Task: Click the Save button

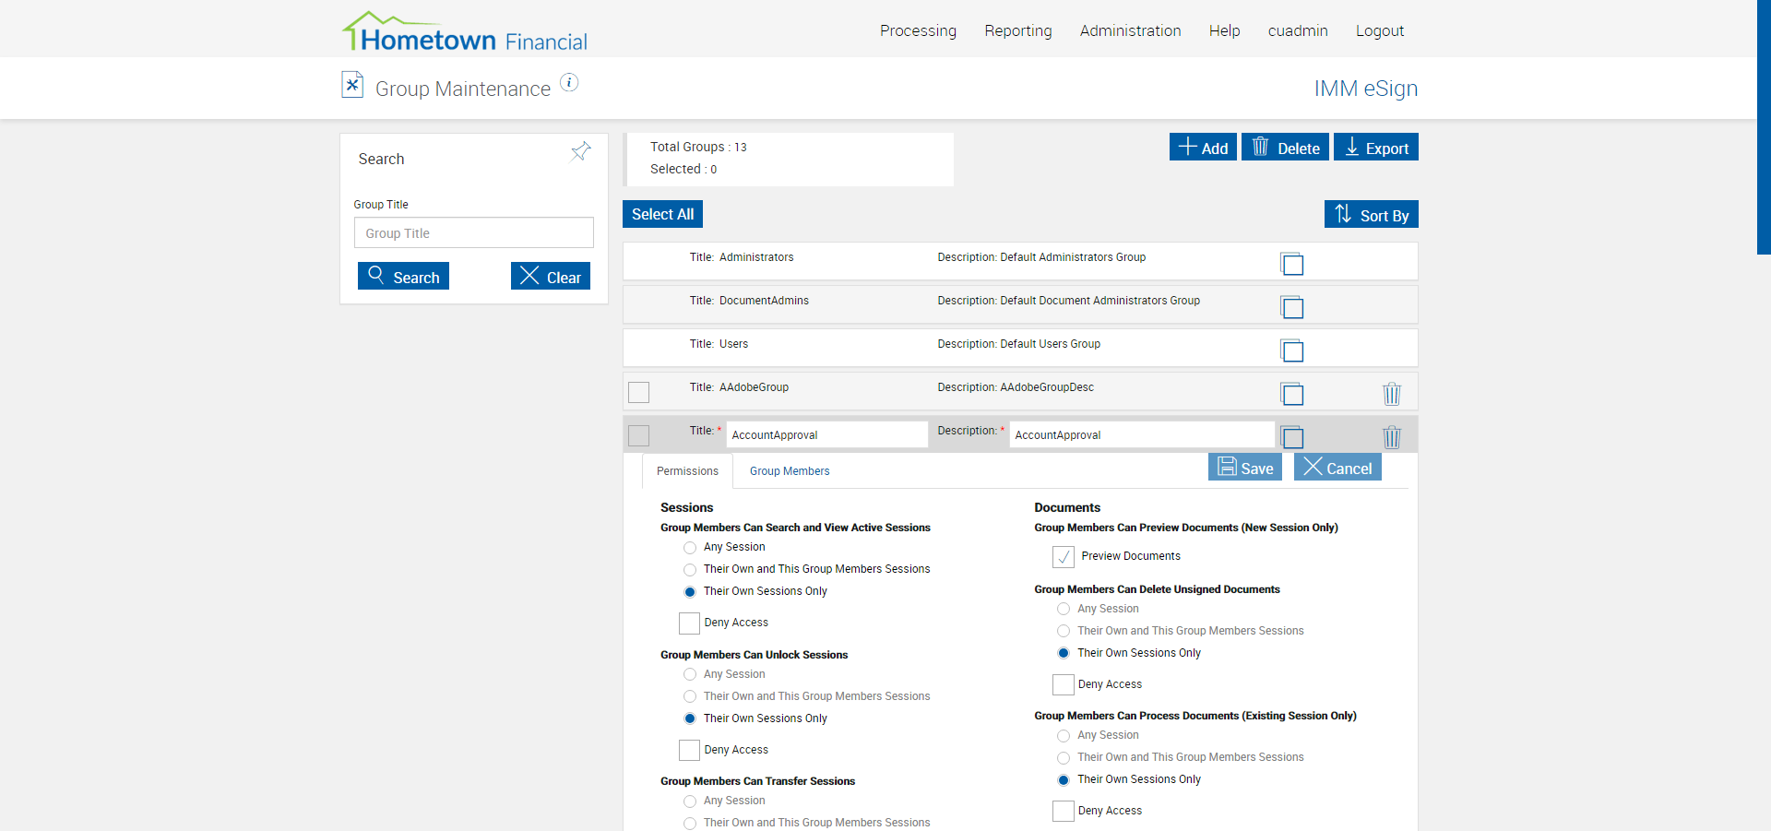Action: pyautogui.click(x=1245, y=468)
